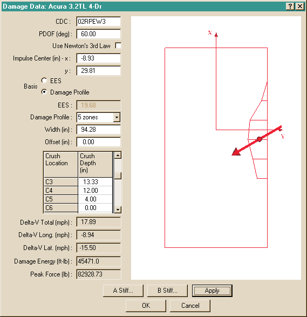Open the context help question-mark button
The width and height of the screenshot is (307, 317).
[x=290, y=6]
